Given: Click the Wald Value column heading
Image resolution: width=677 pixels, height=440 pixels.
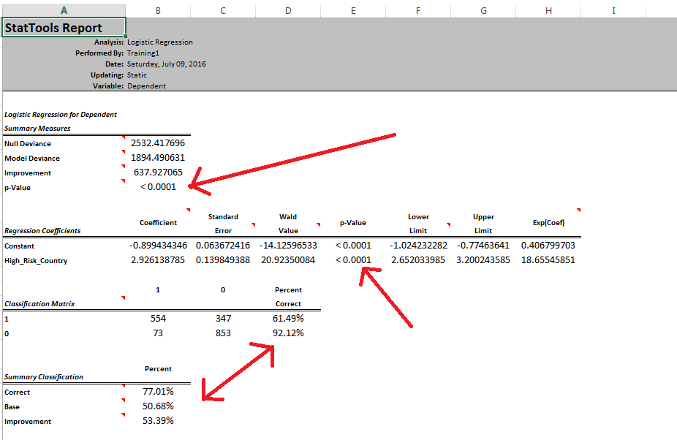Looking at the screenshot, I should pyautogui.click(x=288, y=224).
